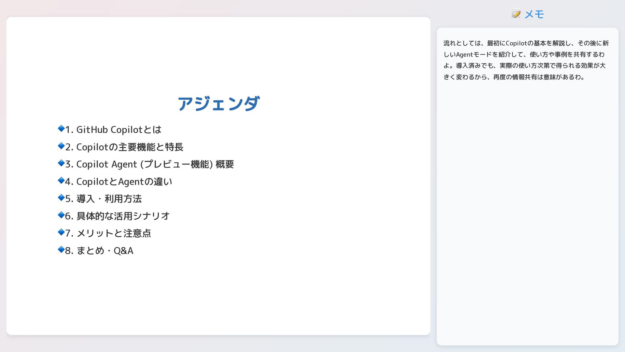Click the blue diamond bullet beside item 5

point(61,198)
